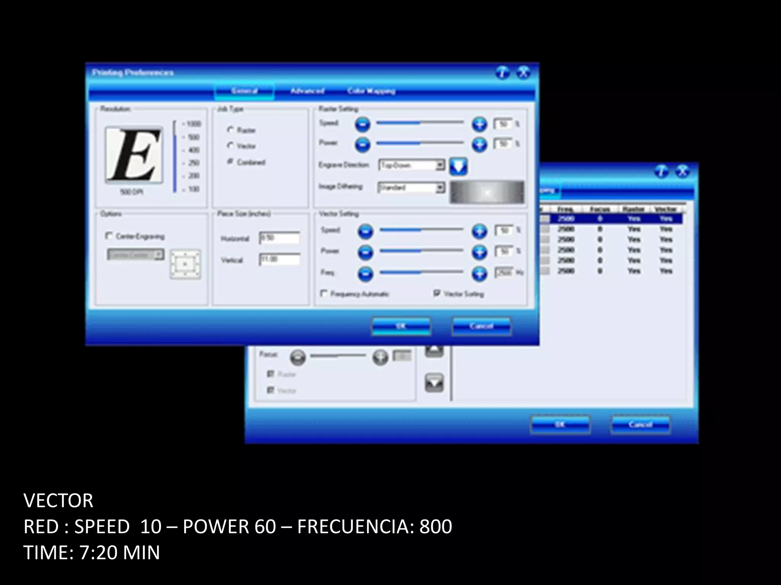Decrease raster Power with minus button
Screen dimensions: 781x585
(x=363, y=145)
